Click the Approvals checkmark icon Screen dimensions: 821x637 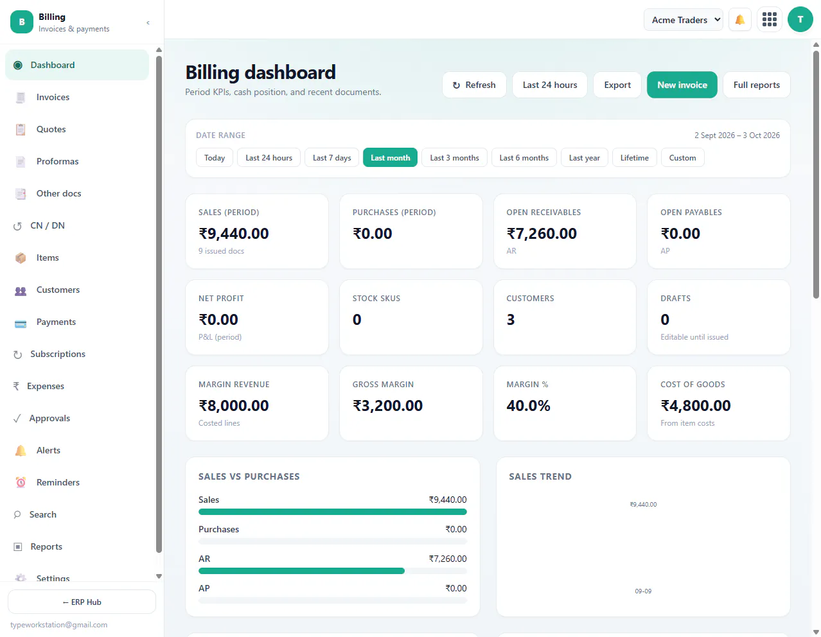[x=17, y=419]
